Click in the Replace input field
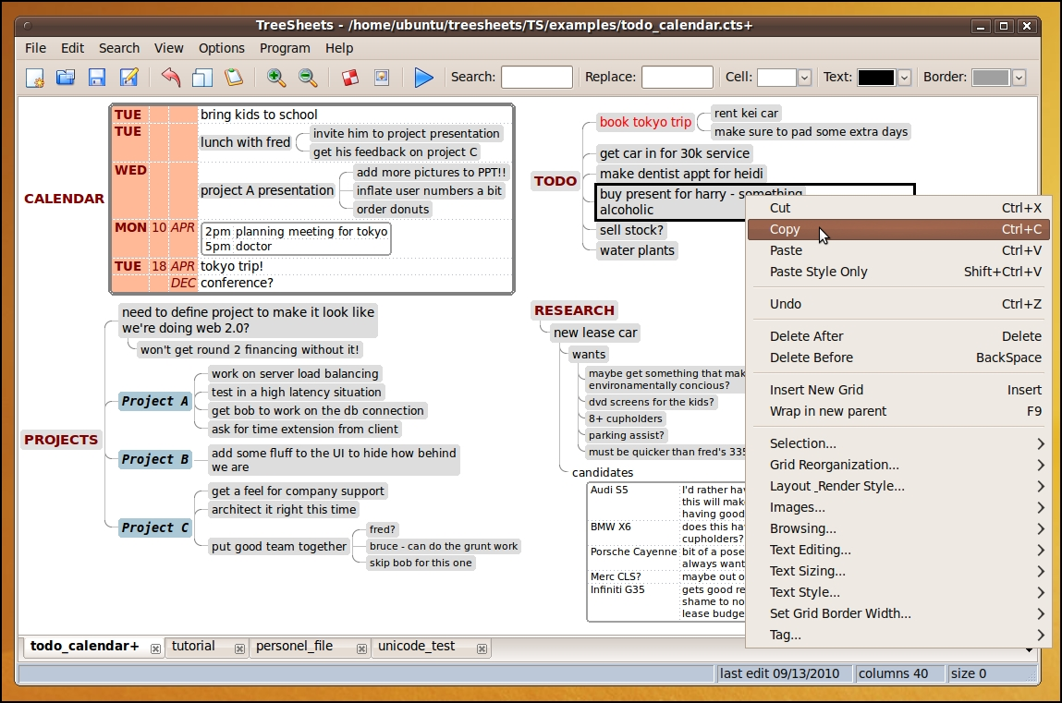1062x703 pixels. 677,77
